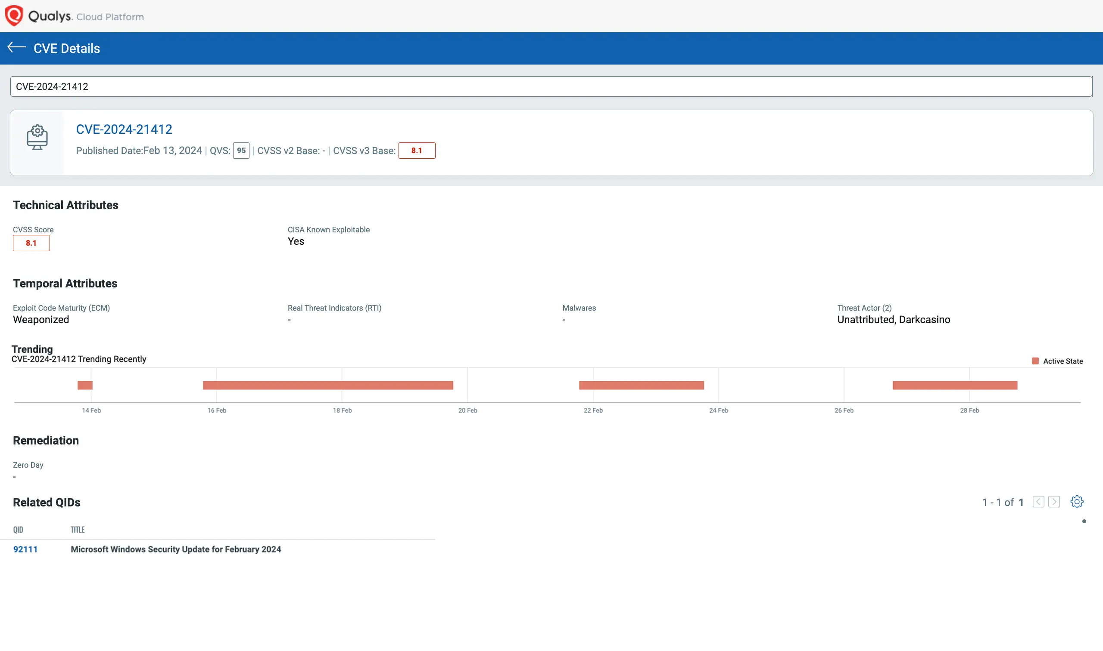Click the CISA Known Exploitable 'Yes' value
Screen dimensions: 1103x651
(x=296, y=241)
